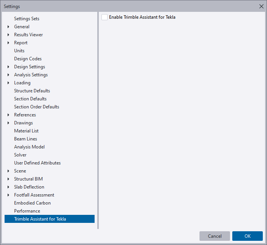The image size is (267, 245).
Task: Select highlighted Trimble Assistant for Tekla item
Action: point(50,219)
